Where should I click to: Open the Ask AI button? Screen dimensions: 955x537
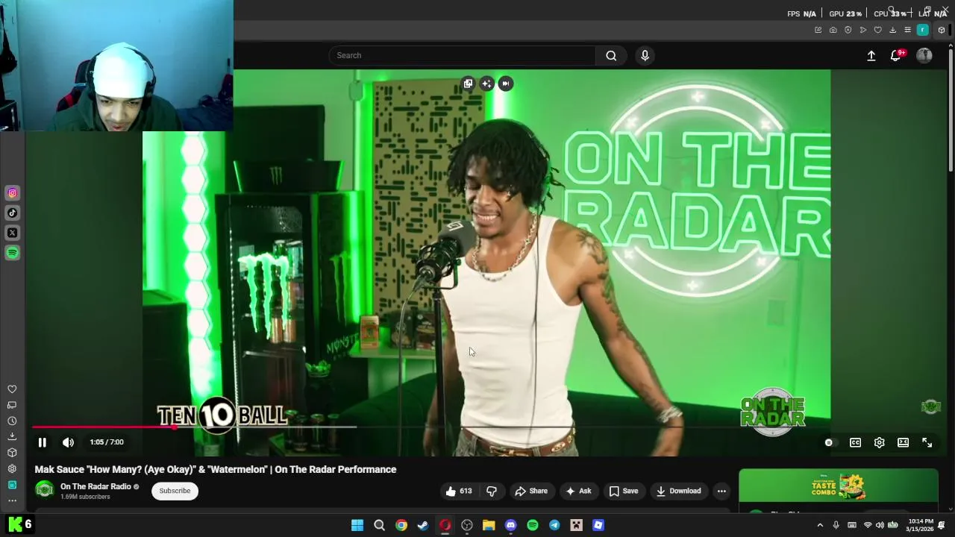tap(578, 491)
